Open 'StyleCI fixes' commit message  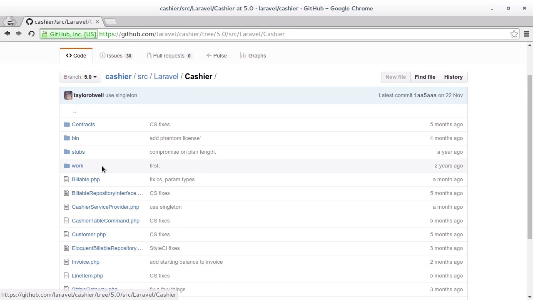click(x=164, y=248)
